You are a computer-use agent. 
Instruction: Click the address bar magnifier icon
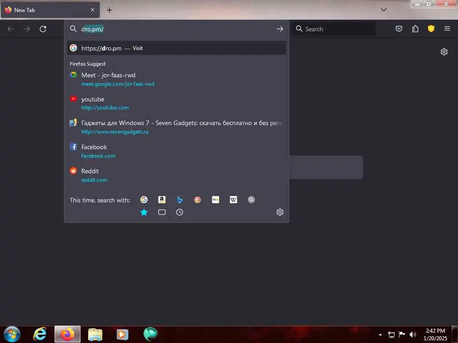[73, 29]
